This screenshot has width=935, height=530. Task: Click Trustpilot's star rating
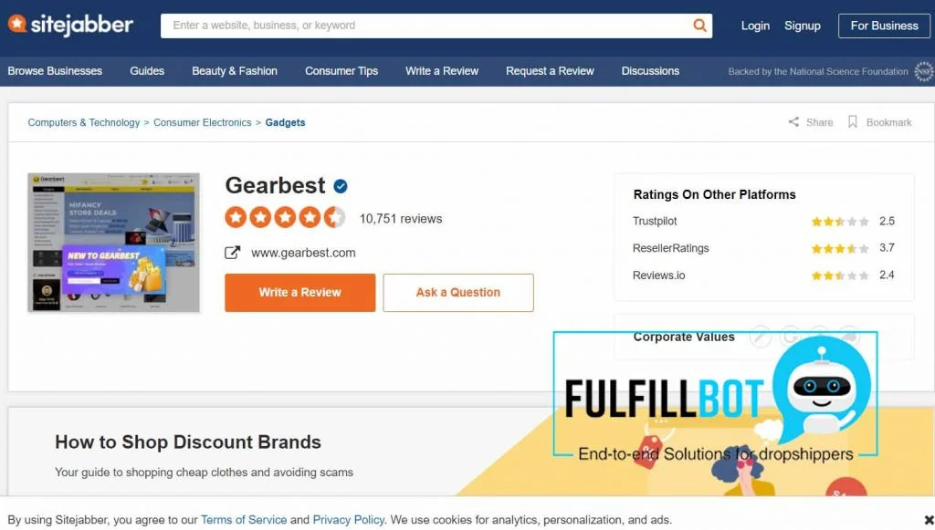(839, 221)
